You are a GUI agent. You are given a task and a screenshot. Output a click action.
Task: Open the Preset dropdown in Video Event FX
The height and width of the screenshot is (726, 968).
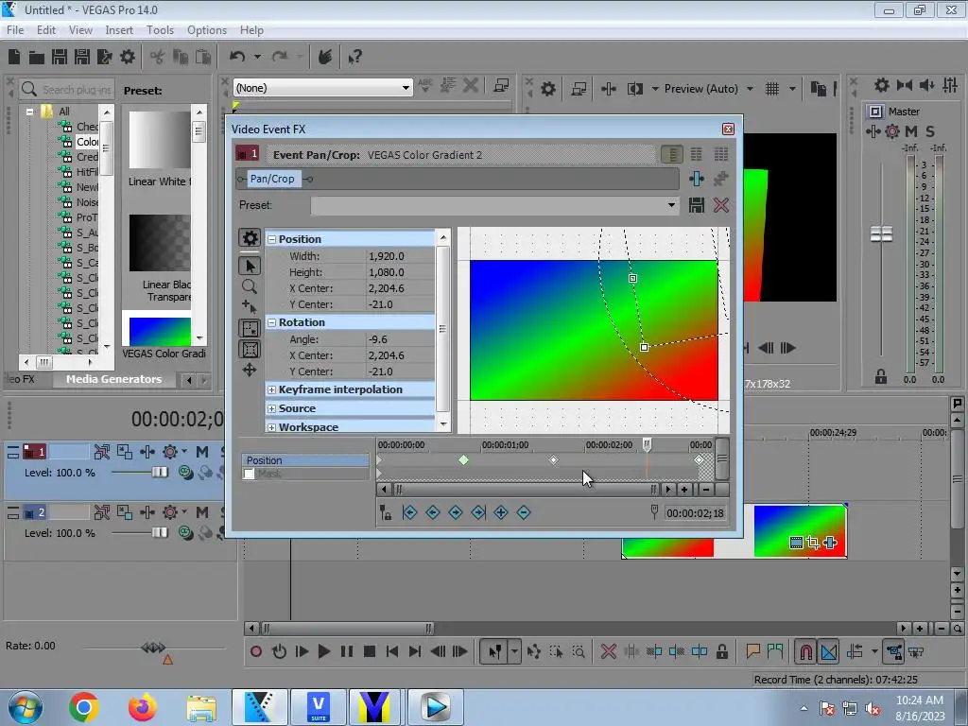[x=671, y=205]
